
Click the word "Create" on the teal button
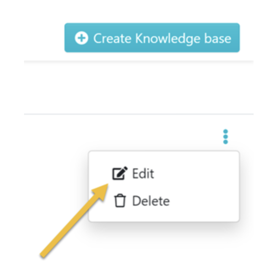(x=112, y=38)
